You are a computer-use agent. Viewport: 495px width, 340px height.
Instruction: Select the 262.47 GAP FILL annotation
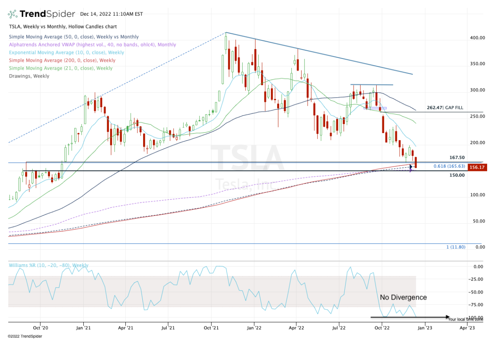pyautogui.click(x=445, y=107)
